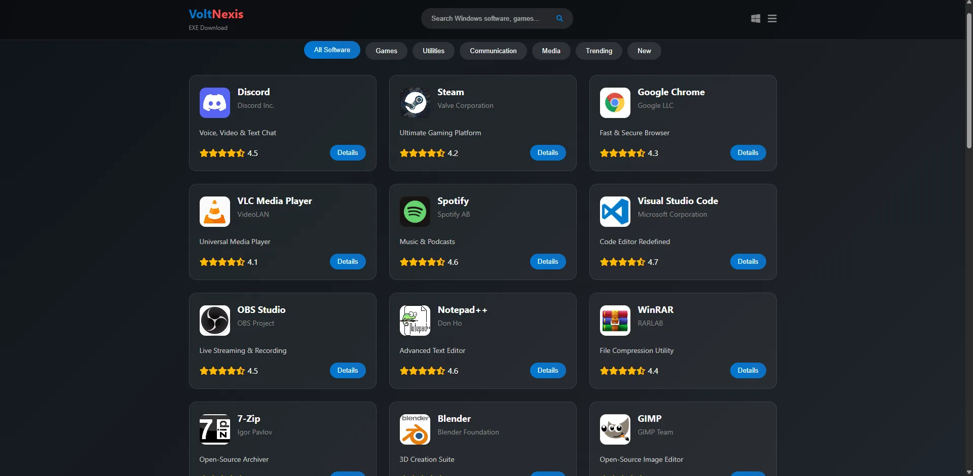This screenshot has width=973, height=476.
Task: Open Details for Steam
Action: click(547, 152)
